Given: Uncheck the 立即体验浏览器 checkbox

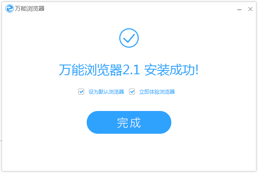Looking at the screenshot, I should (132, 92).
